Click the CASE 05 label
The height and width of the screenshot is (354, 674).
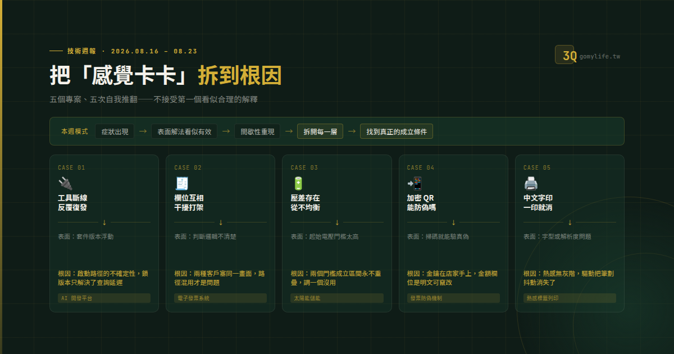pos(537,167)
